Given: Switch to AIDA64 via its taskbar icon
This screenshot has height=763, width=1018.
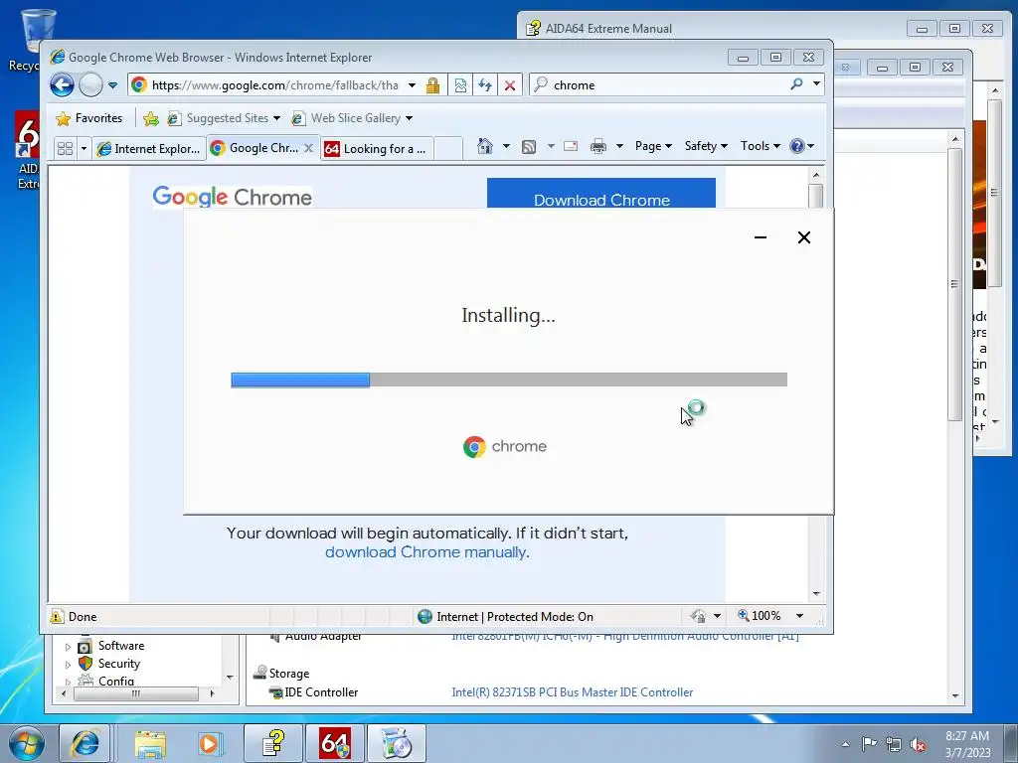Looking at the screenshot, I should (335, 743).
